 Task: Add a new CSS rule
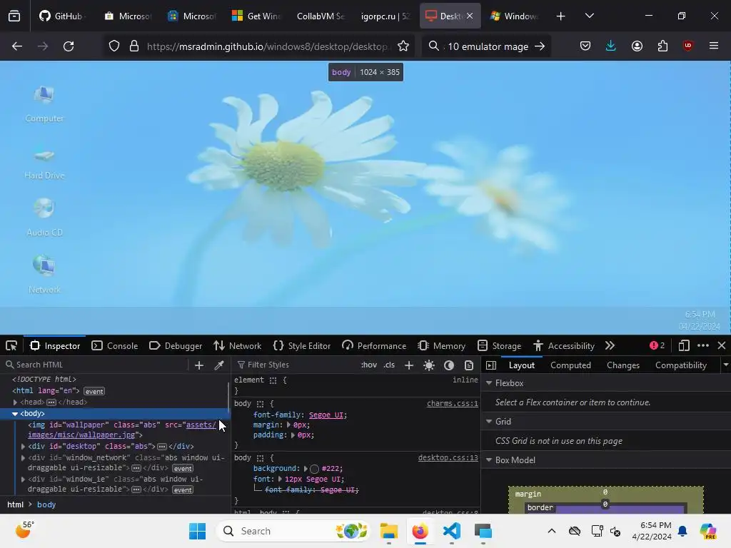coord(409,365)
